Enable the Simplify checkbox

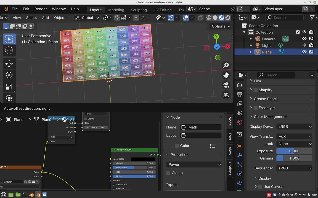coord(256,90)
